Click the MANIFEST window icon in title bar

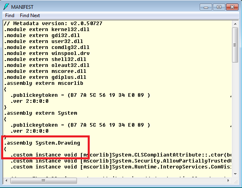6,7
